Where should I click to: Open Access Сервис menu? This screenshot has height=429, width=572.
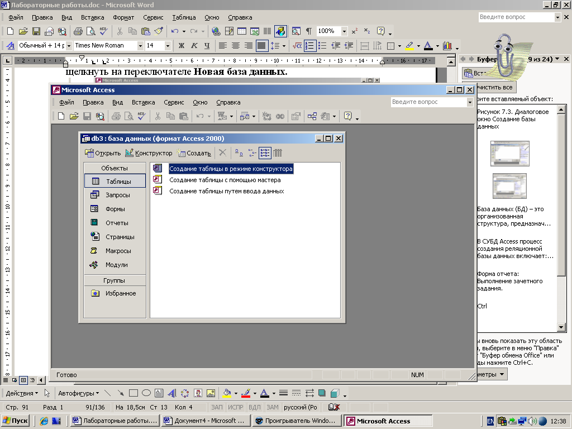coord(174,103)
